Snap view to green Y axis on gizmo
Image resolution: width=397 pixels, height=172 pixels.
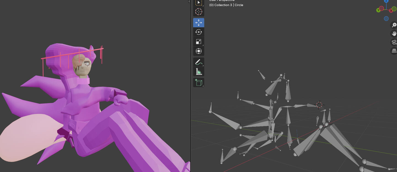click(x=378, y=10)
